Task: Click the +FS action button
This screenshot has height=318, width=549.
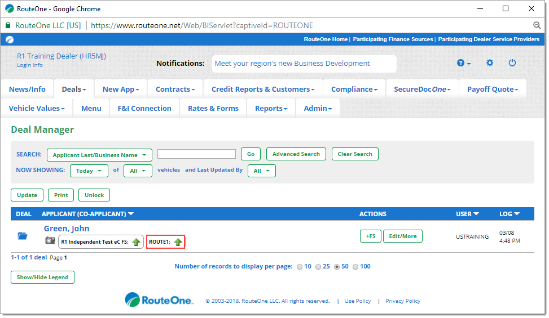Action: click(x=371, y=236)
